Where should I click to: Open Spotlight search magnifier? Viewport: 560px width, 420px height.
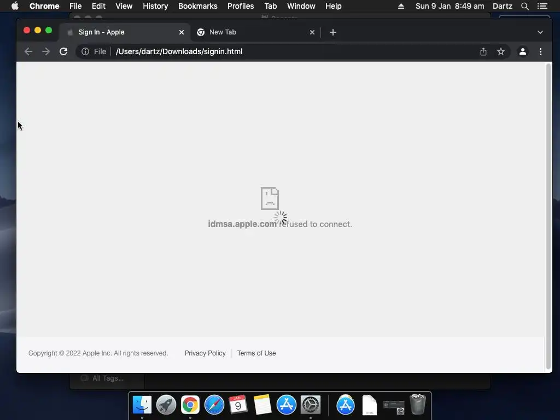524,6
